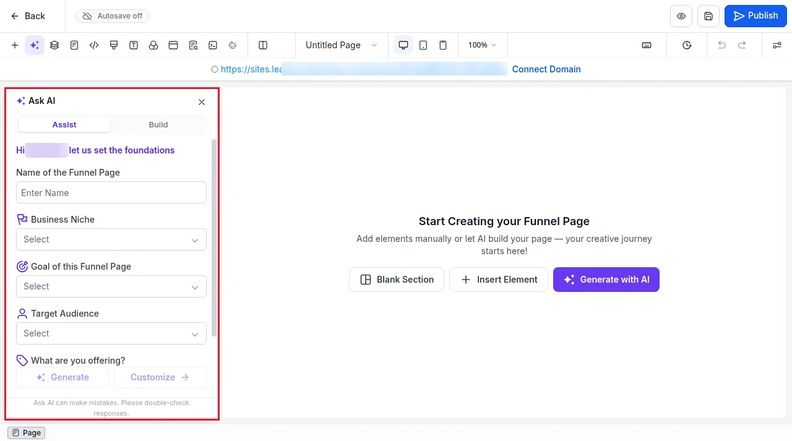Click the Generate button in Ask AI
The image size is (792, 441).
click(62, 377)
